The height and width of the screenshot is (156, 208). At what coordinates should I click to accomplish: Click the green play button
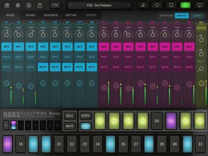185,5
